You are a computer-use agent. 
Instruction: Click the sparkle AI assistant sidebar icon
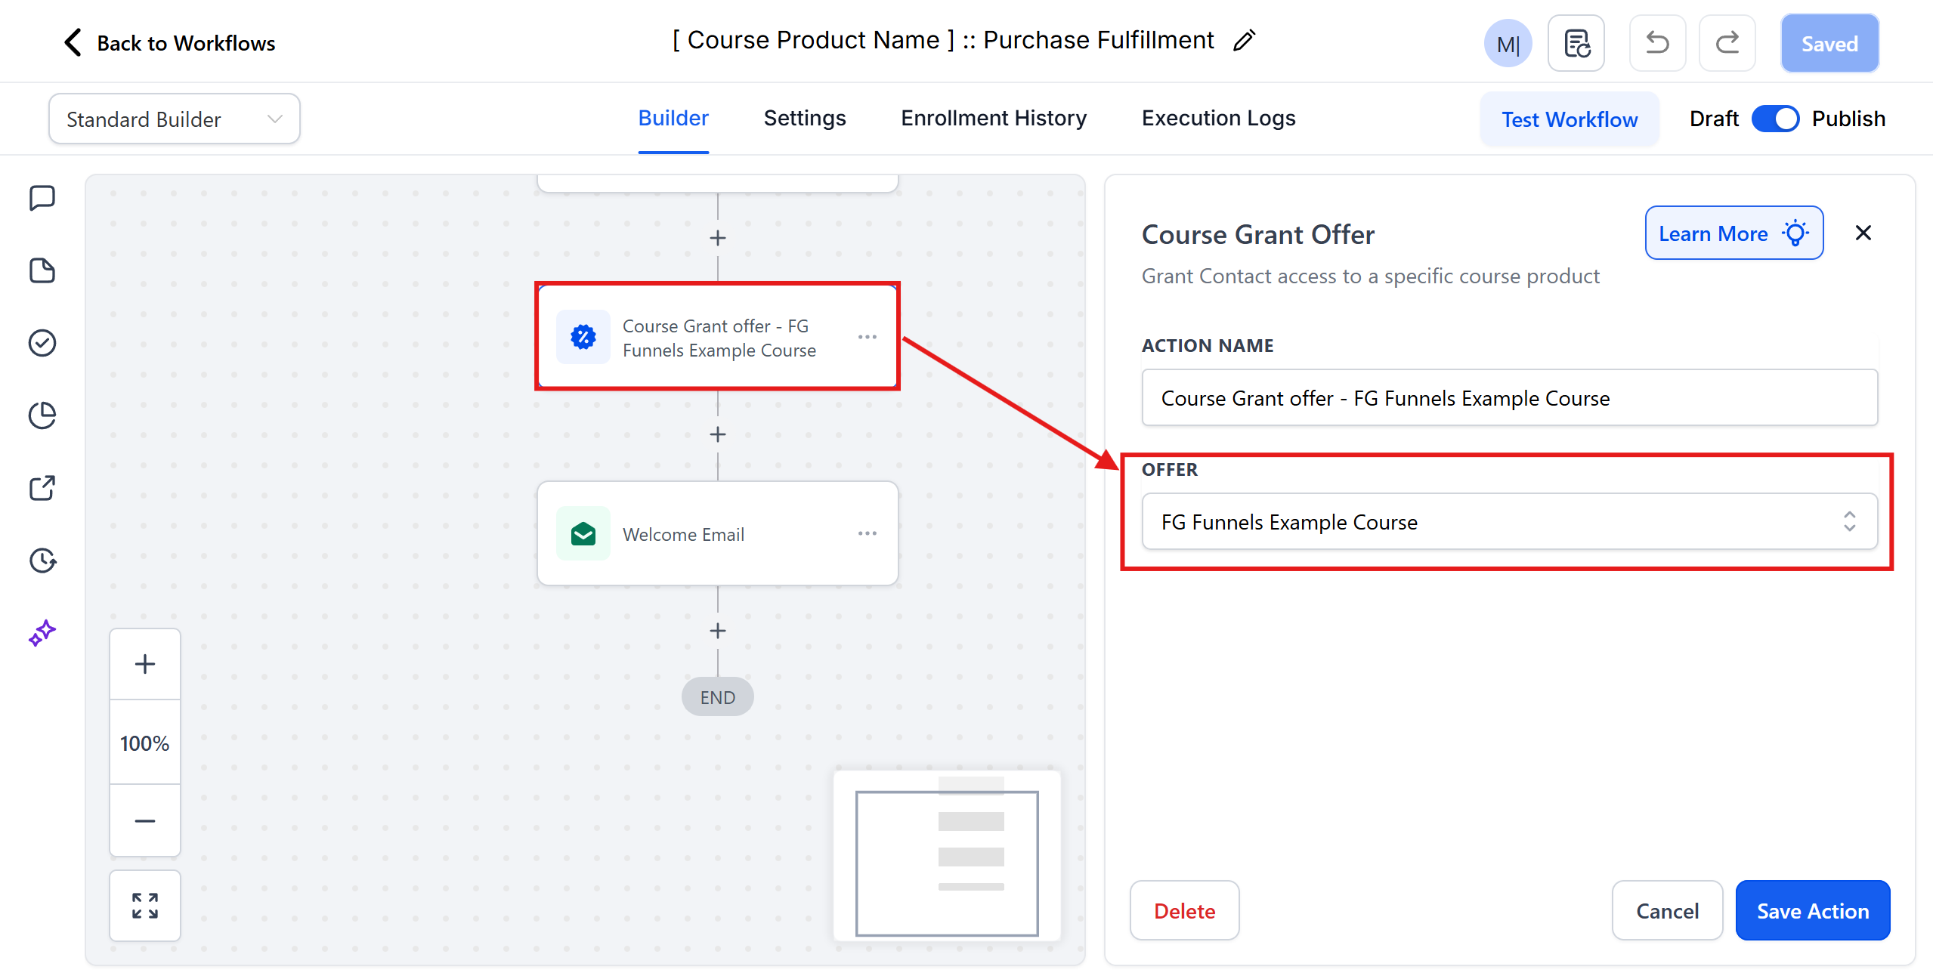(42, 633)
